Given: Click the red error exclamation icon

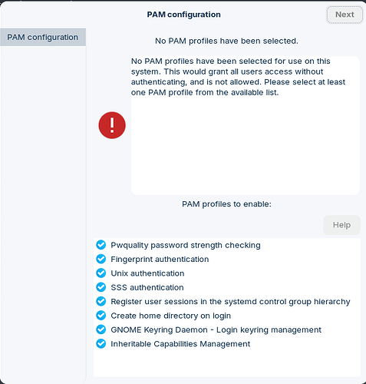Looking at the screenshot, I should pyautogui.click(x=112, y=125).
